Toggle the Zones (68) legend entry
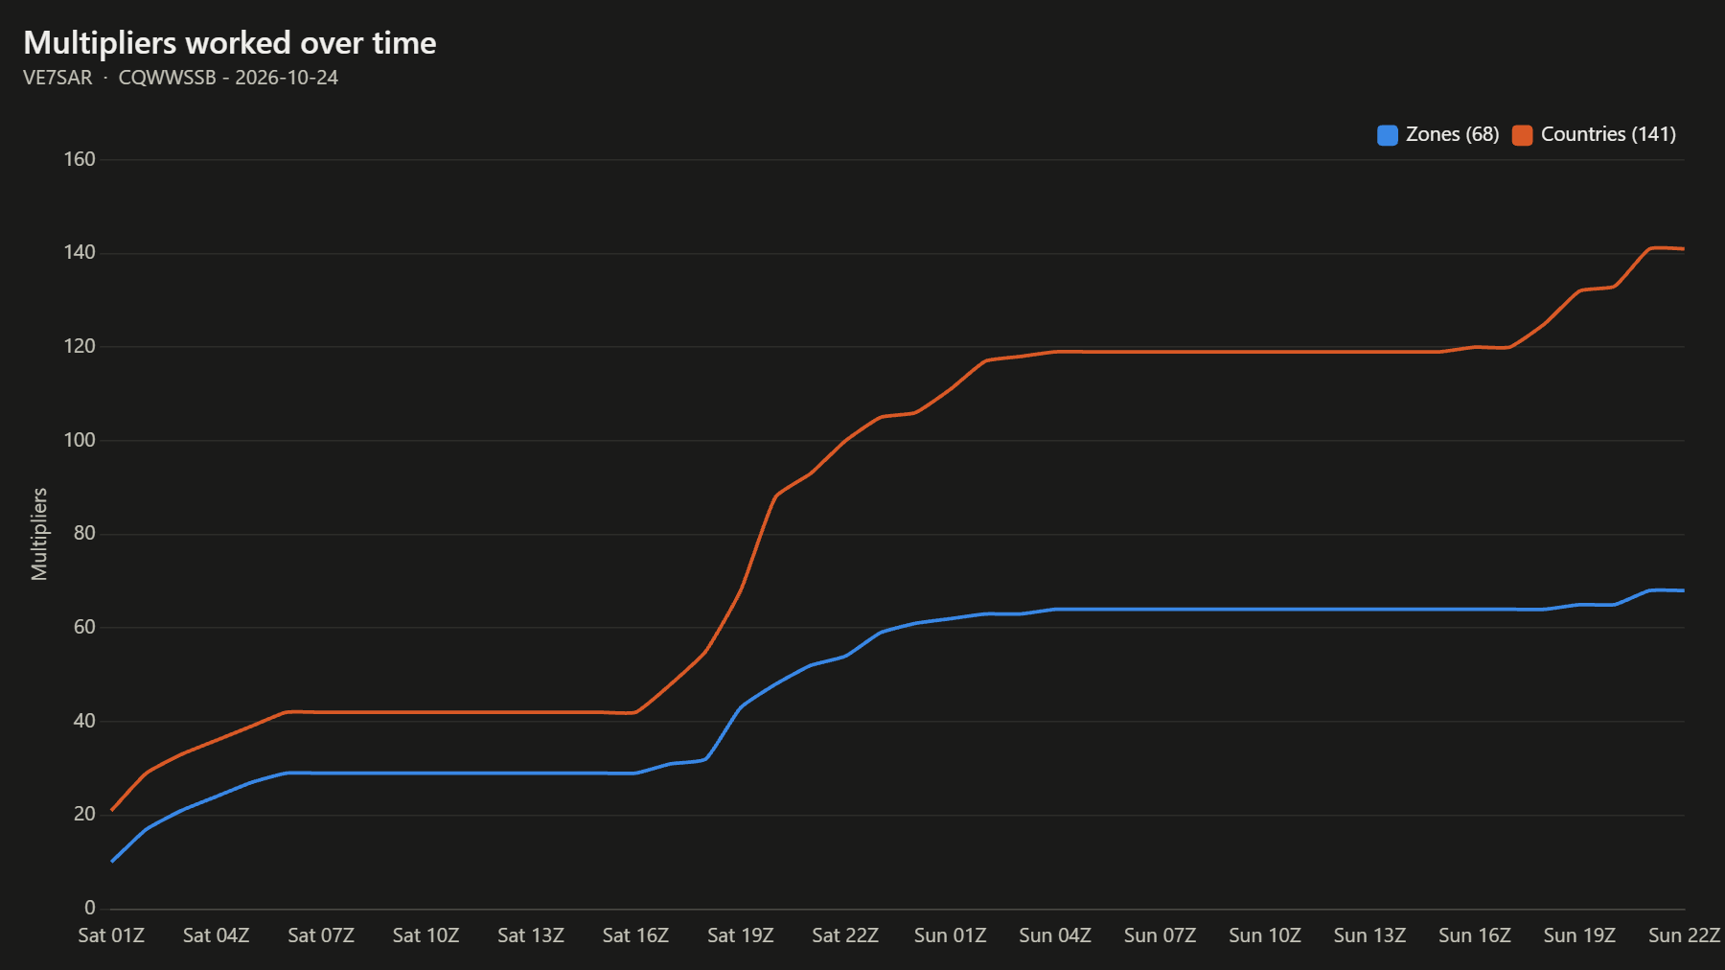Viewport: 1725px width, 970px height. point(1438,135)
